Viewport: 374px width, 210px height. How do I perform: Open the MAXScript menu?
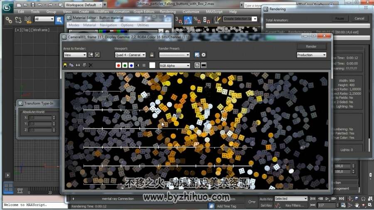214,12
